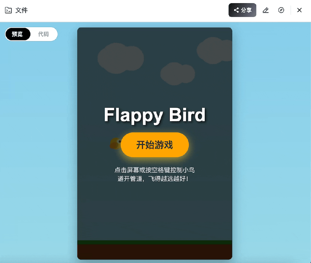Switch to the 代码 tab

point(43,34)
